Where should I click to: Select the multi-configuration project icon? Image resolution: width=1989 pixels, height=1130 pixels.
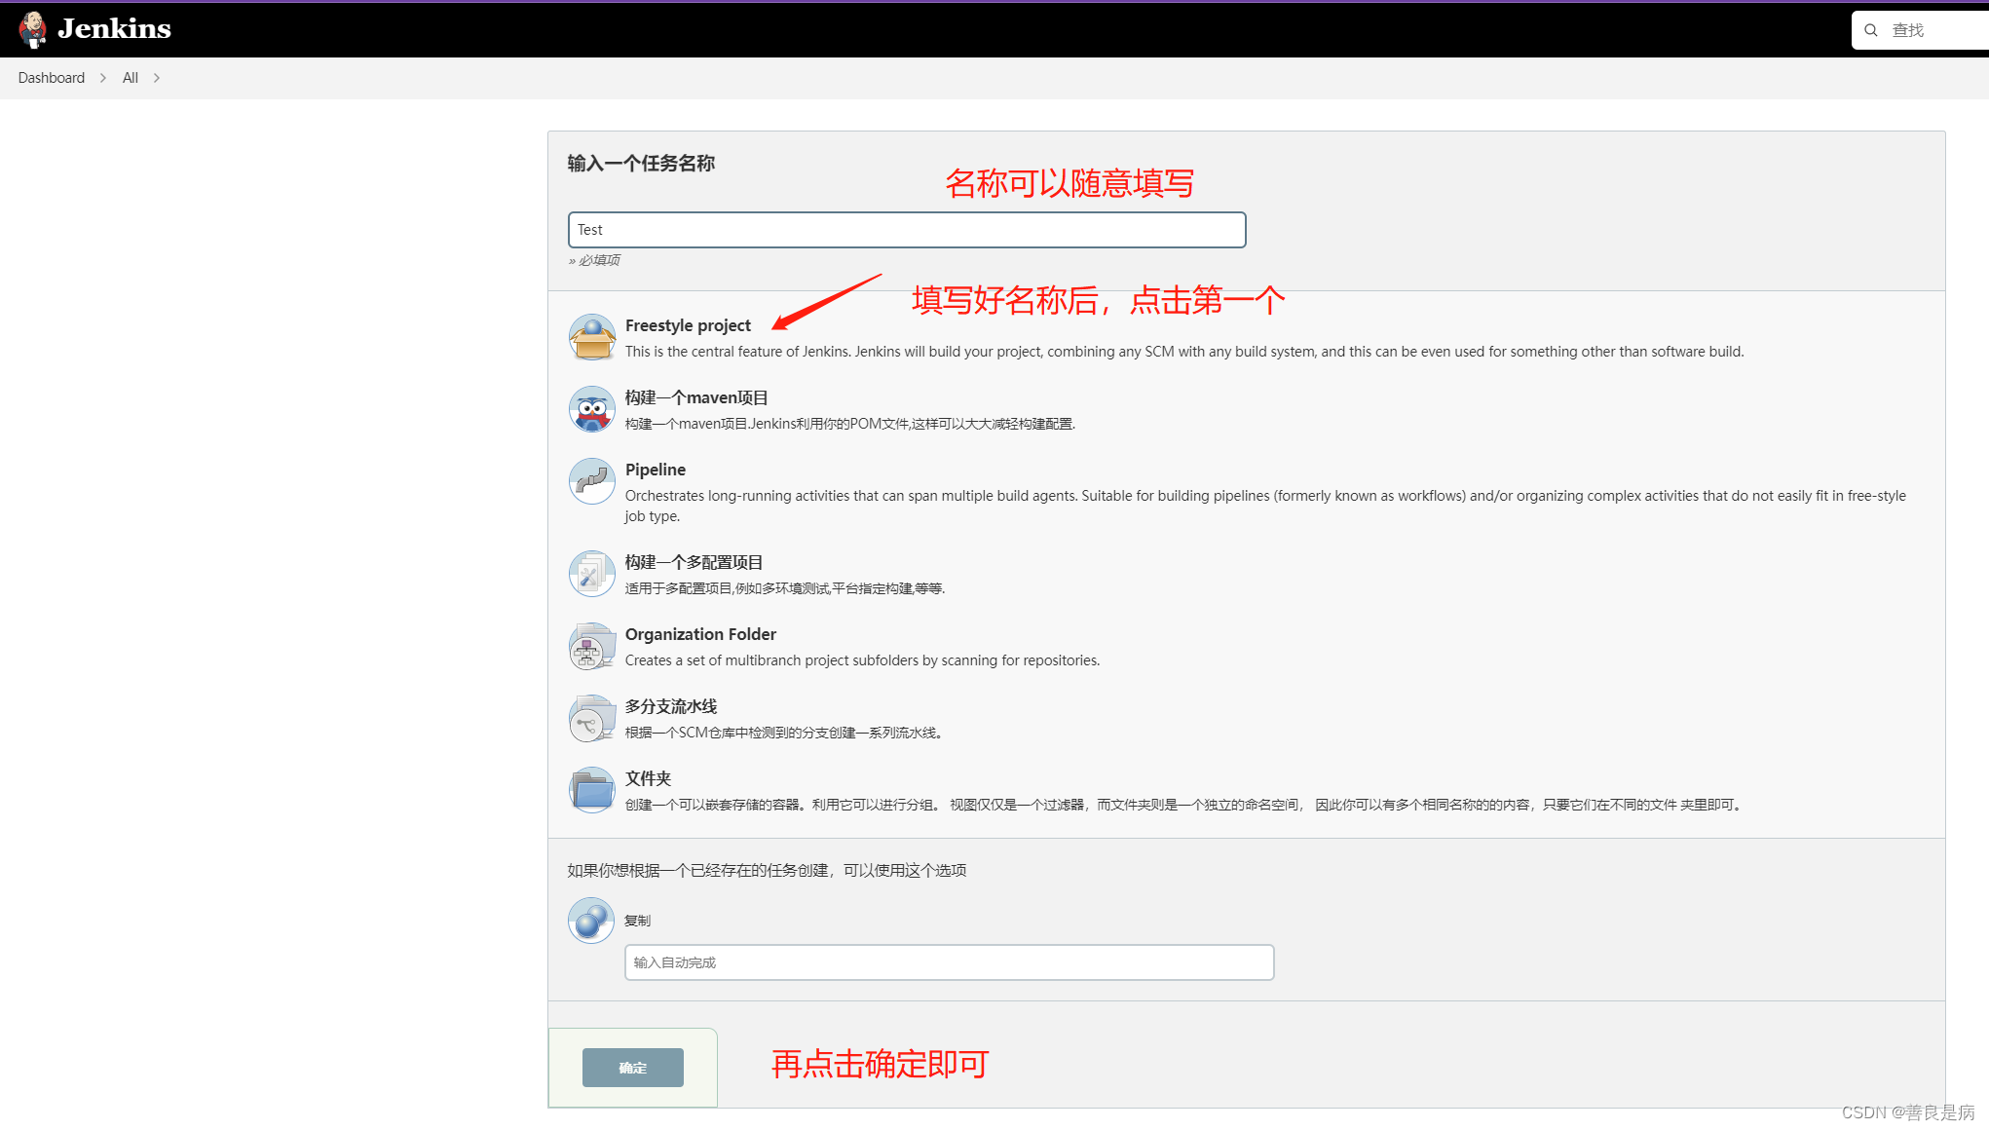coord(591,574)
